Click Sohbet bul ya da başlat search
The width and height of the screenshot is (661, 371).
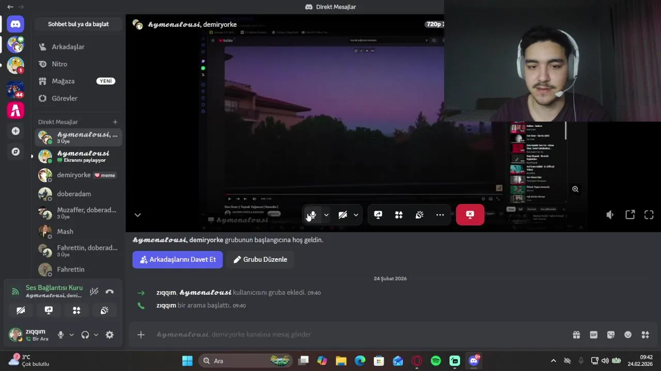pyautogui.click(x=78, y=24)
